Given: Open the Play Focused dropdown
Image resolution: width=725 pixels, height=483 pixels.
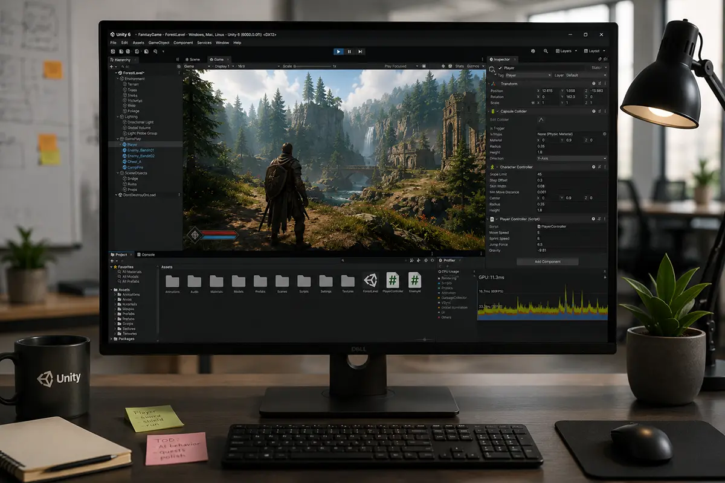Looking at the screenshot, I should pyautogui.click(x=400, y=66).
